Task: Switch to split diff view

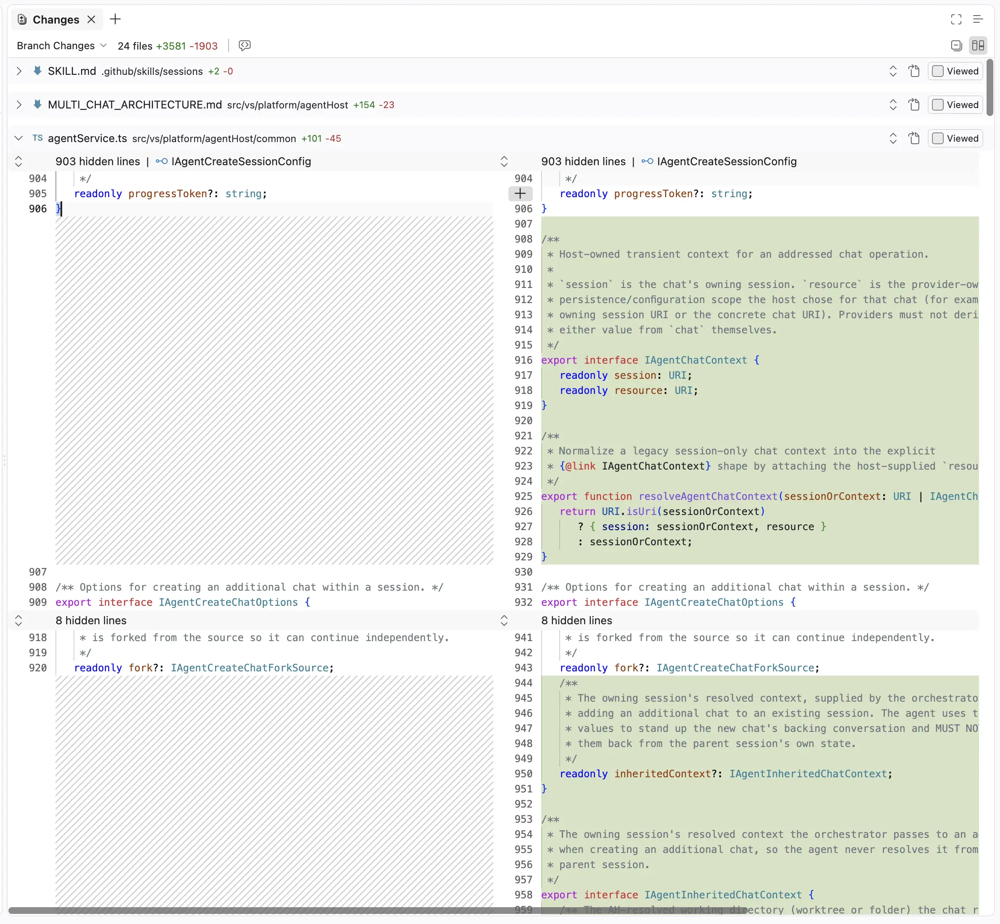Action: pyautogui.click(x=978, y=45)
